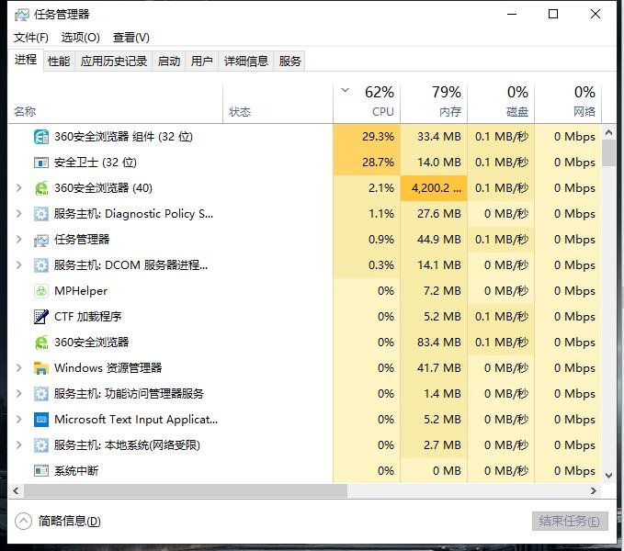Screen dimensions: 624x551
Task: Click the 本地系统(网络受限) gear icon
Action: click(41, 445)
